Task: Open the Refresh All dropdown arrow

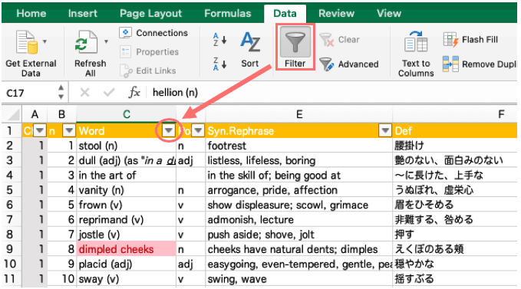Action: pos(106,41)
